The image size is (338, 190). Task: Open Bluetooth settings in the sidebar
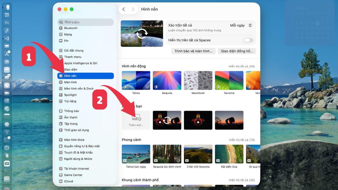coord(71,28)
